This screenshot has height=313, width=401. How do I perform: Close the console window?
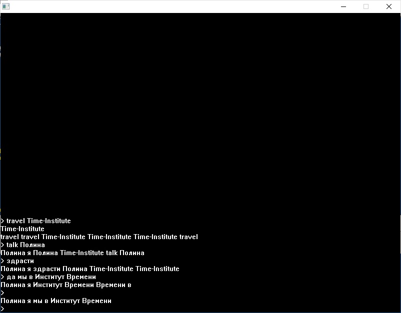pos(388,6)
